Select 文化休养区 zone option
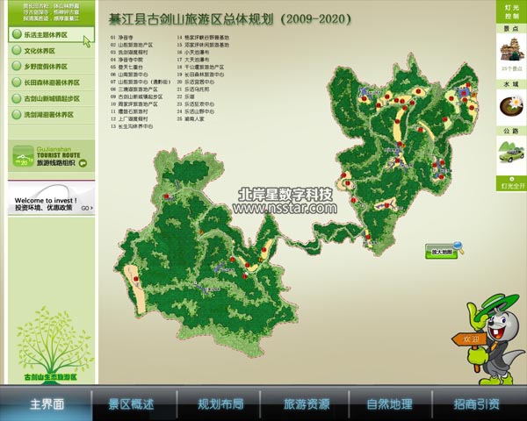This screenshot has width=527, height=421. [49, 52]
